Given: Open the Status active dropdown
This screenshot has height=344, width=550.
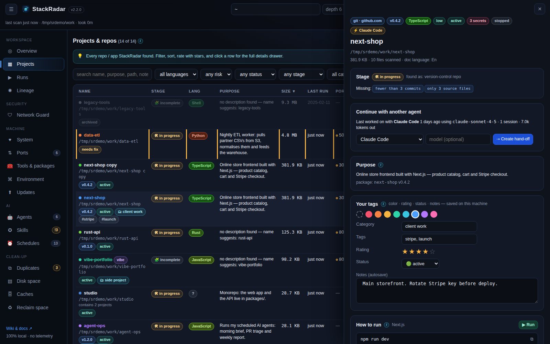Looking at the screenshot, I should coord(420,264).
